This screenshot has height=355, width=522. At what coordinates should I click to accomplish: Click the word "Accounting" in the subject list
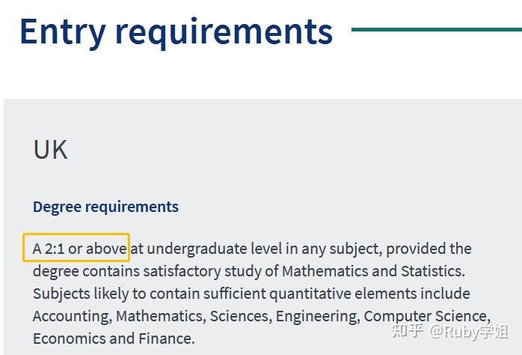71,315
